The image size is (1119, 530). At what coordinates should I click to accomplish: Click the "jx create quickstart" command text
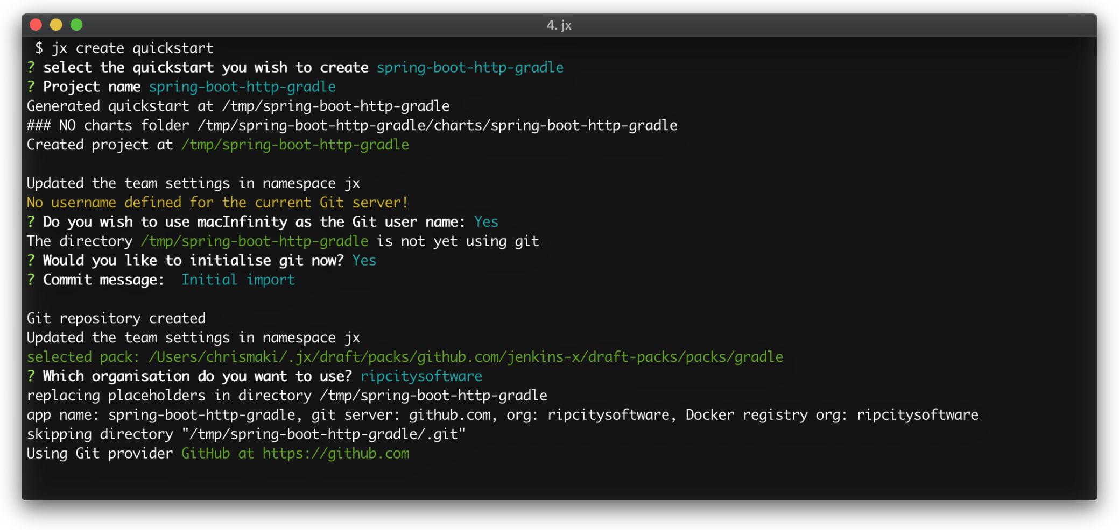tap(132, 48)
